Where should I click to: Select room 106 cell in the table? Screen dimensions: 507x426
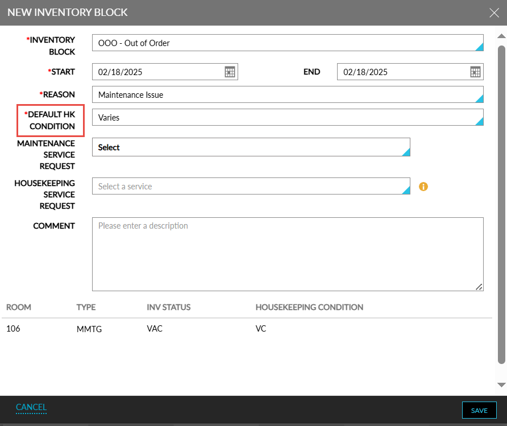click(x=13, y=329)
